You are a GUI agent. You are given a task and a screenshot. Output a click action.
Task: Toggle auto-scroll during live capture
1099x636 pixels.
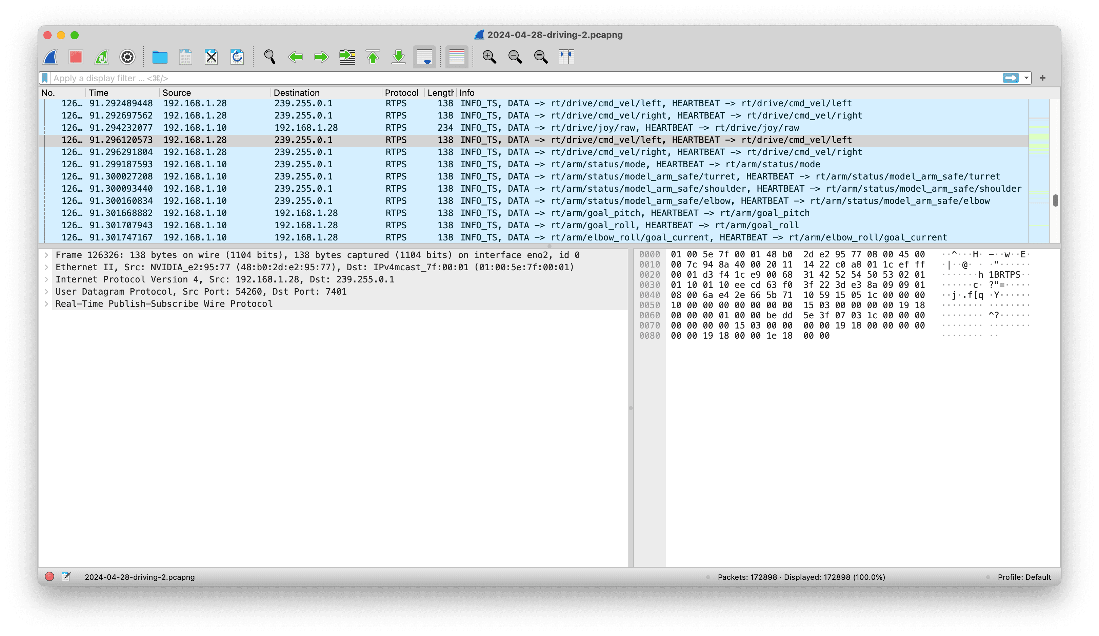pyautogui.click(x=424, y=57)
